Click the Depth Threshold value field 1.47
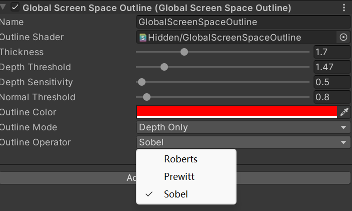The height and width of the screenshot is (211, 352). click(332, 67)
